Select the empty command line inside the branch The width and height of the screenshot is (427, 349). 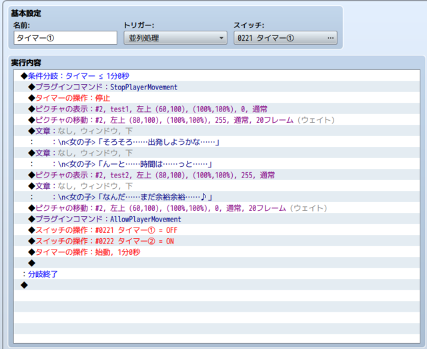(x=217, y=263)
